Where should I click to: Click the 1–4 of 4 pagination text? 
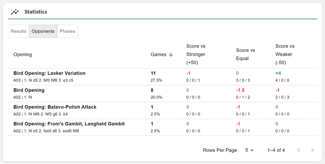point(276,150)
